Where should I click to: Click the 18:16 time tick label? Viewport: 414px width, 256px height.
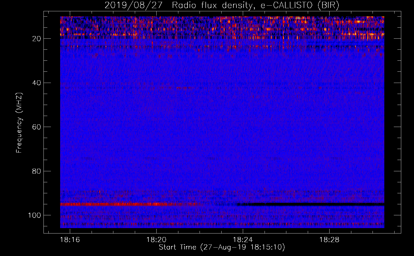point(70,240)
